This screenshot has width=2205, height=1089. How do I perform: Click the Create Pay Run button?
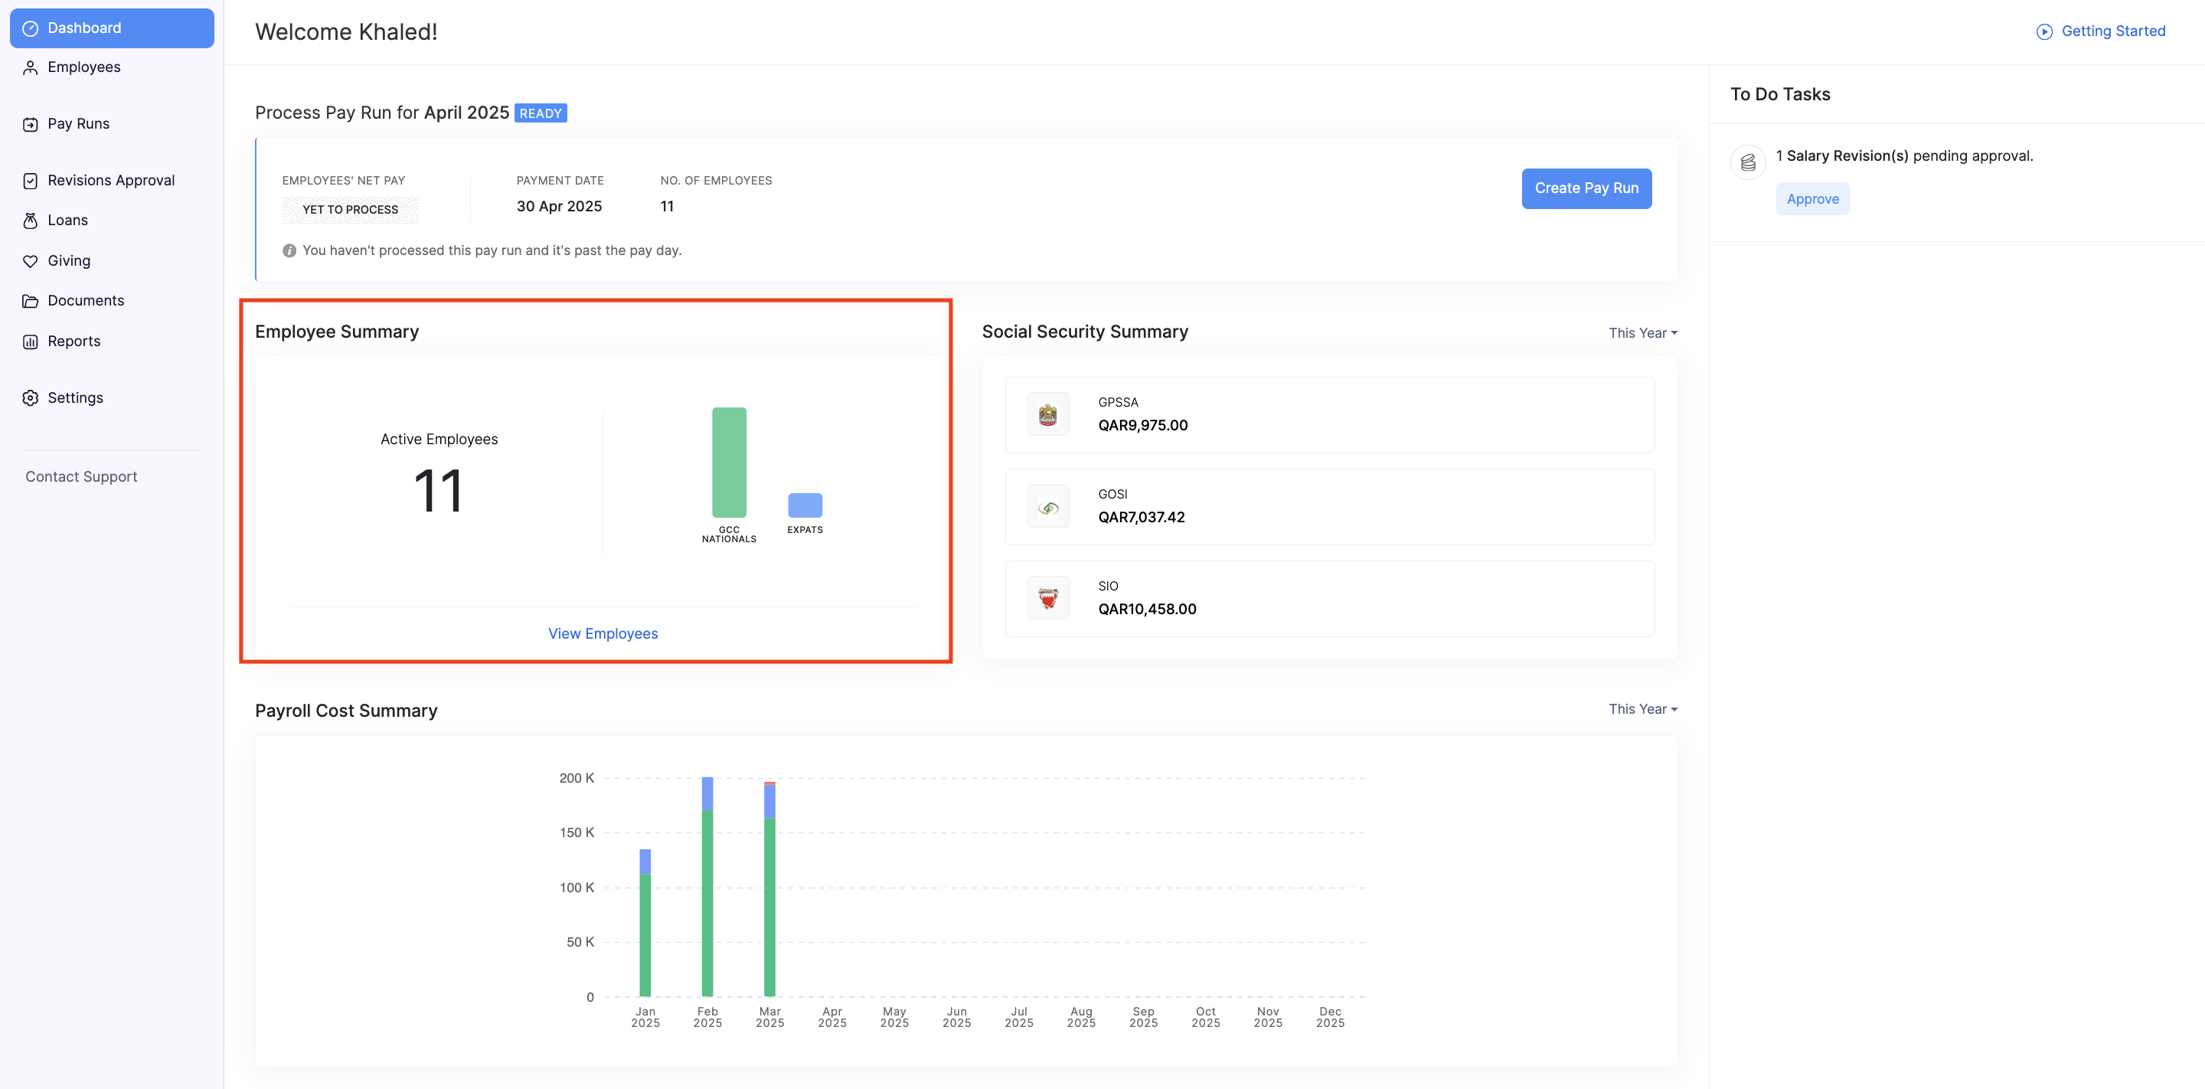click(1586, 188)
